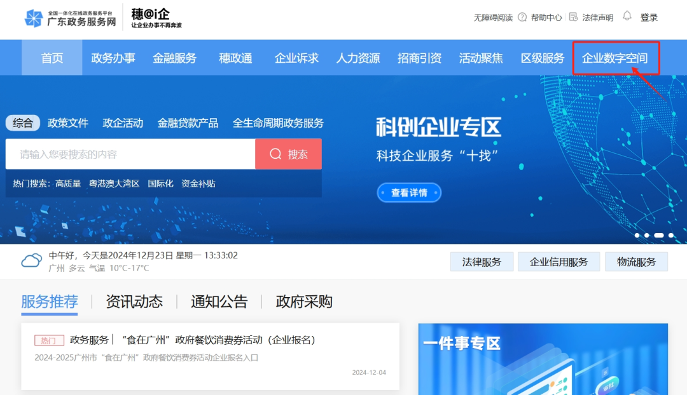Click the date 2024-12-04
This screenshot has height=395, width=687.
(369, 372)
